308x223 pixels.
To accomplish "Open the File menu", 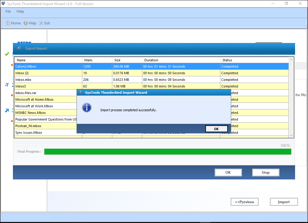I will (8, 11).
